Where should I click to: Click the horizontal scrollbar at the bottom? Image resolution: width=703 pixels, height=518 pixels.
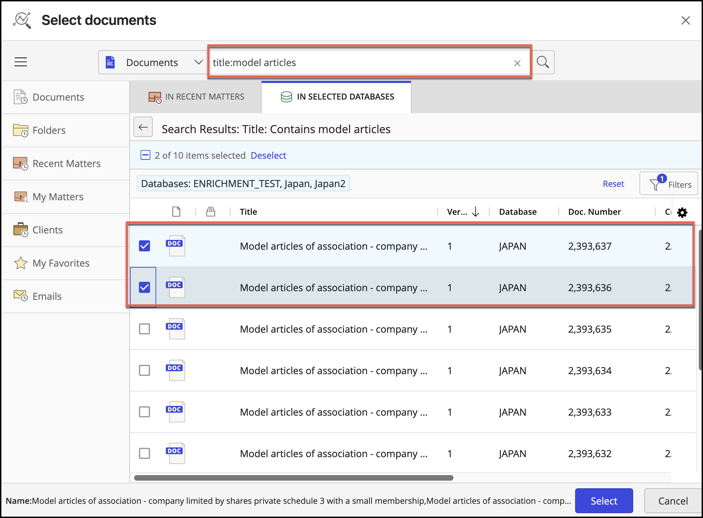coord(293,478)
